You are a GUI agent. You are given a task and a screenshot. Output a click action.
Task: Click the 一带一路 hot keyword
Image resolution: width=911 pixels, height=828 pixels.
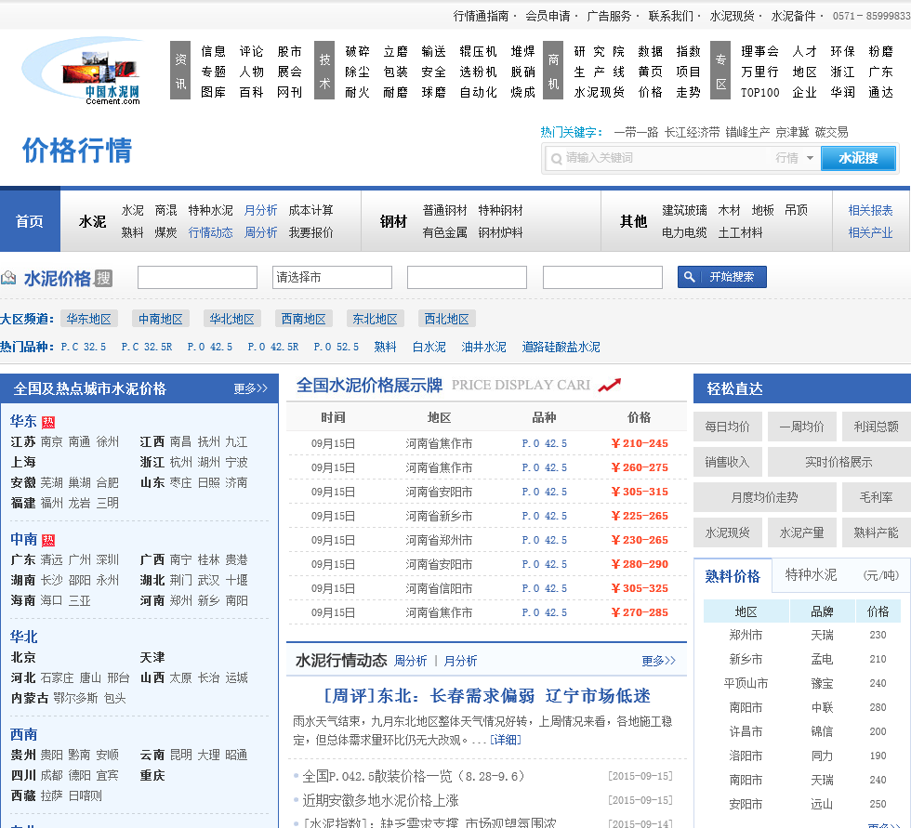(636, 132)
